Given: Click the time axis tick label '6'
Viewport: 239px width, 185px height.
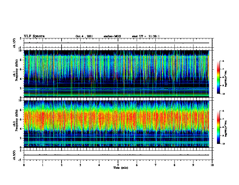Looking at the screenshot, I should tap(137, 165).
